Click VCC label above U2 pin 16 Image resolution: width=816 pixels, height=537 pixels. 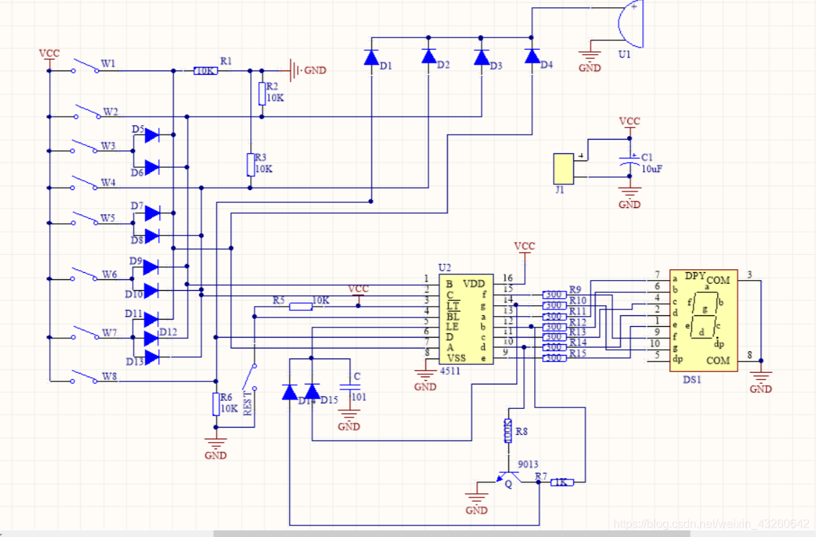(524, 246)
